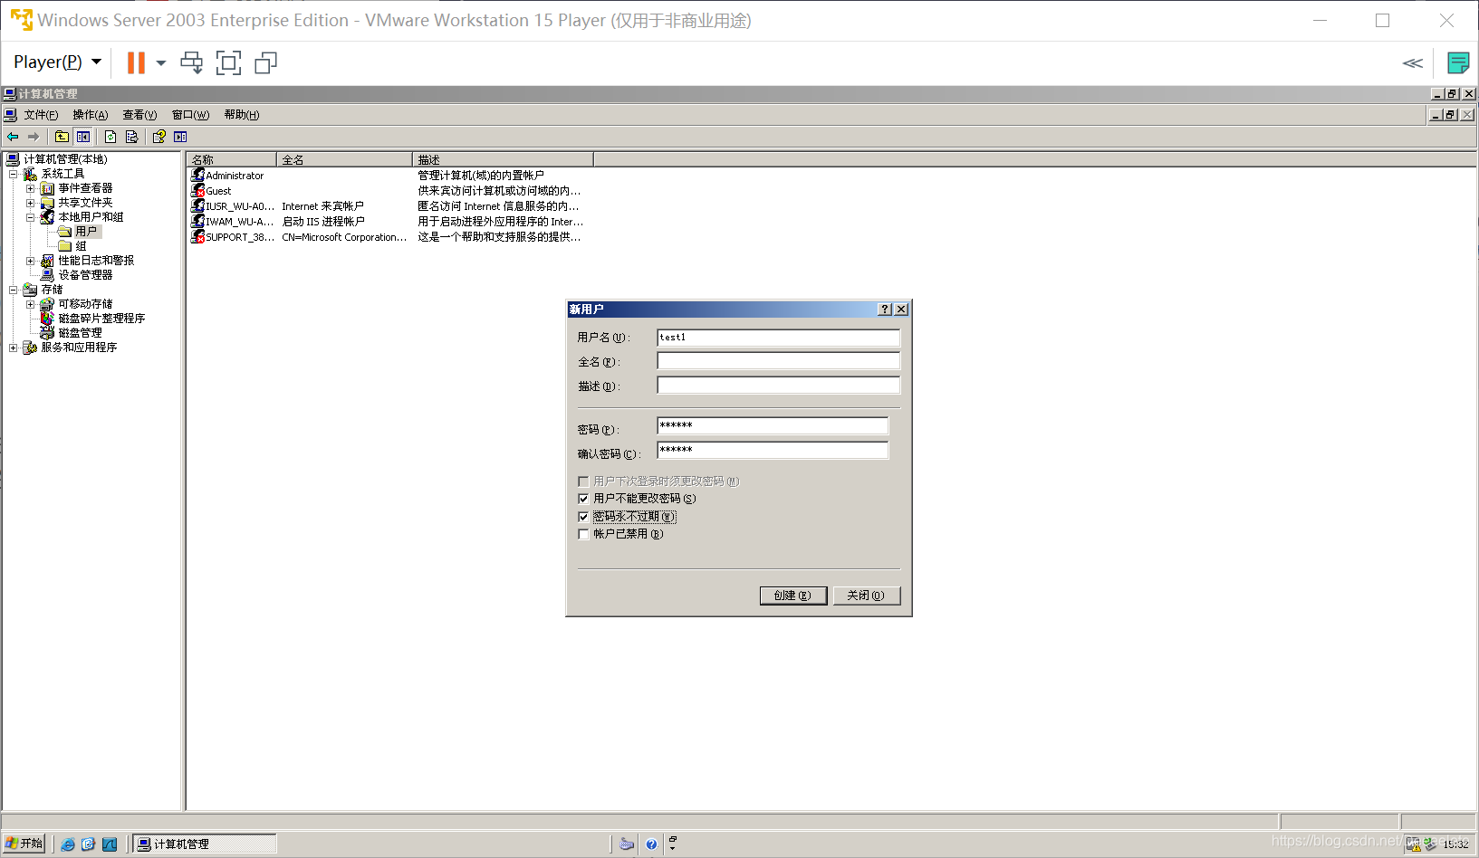Image resolution: width=1479 pixels, height=858 pixels.
Task: Enable 帐户已禁用 checkbox
Action: pyautogui.click(x=583, y=534)
